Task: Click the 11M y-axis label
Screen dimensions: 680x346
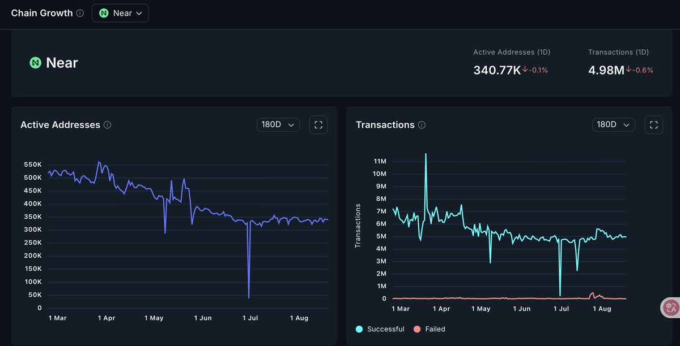Action: [x=380, y=161]
